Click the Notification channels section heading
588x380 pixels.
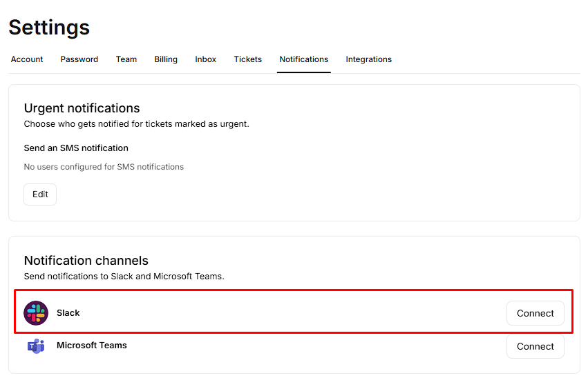point(86,261)
